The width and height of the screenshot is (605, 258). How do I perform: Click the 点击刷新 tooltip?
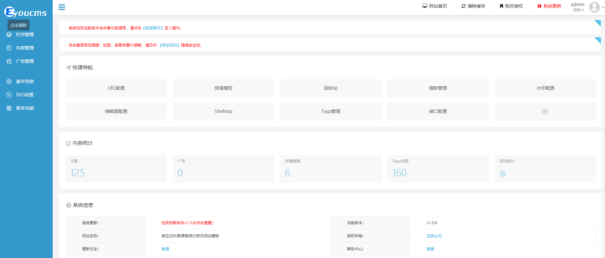(x=19, y=25)
